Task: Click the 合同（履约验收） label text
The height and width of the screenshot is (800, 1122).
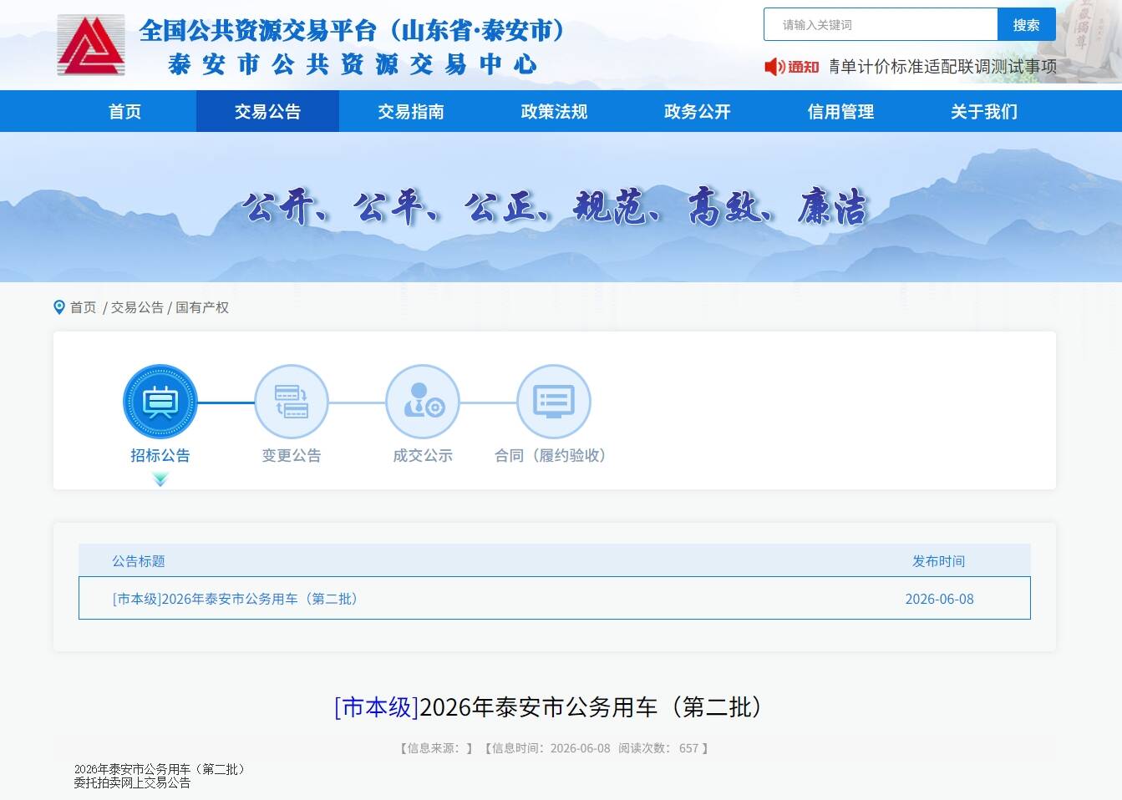Action: point(551,455)
